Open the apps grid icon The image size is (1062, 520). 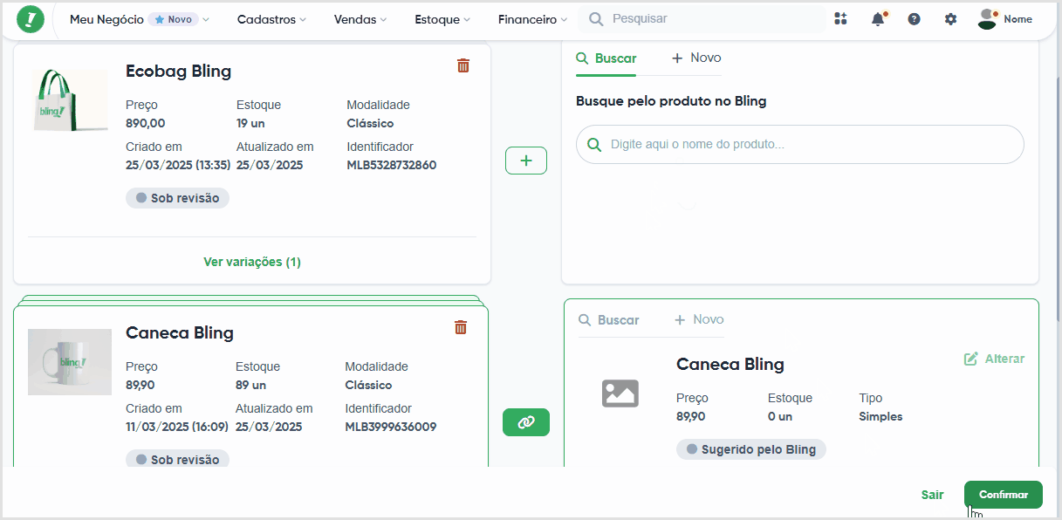(841, 19)
